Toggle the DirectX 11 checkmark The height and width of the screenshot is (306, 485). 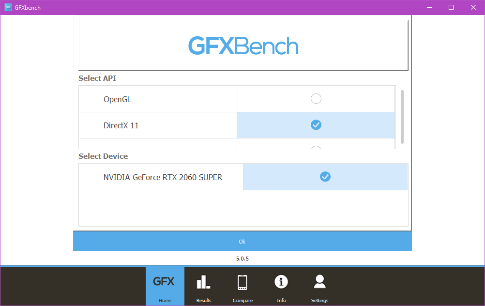(316, 125)
